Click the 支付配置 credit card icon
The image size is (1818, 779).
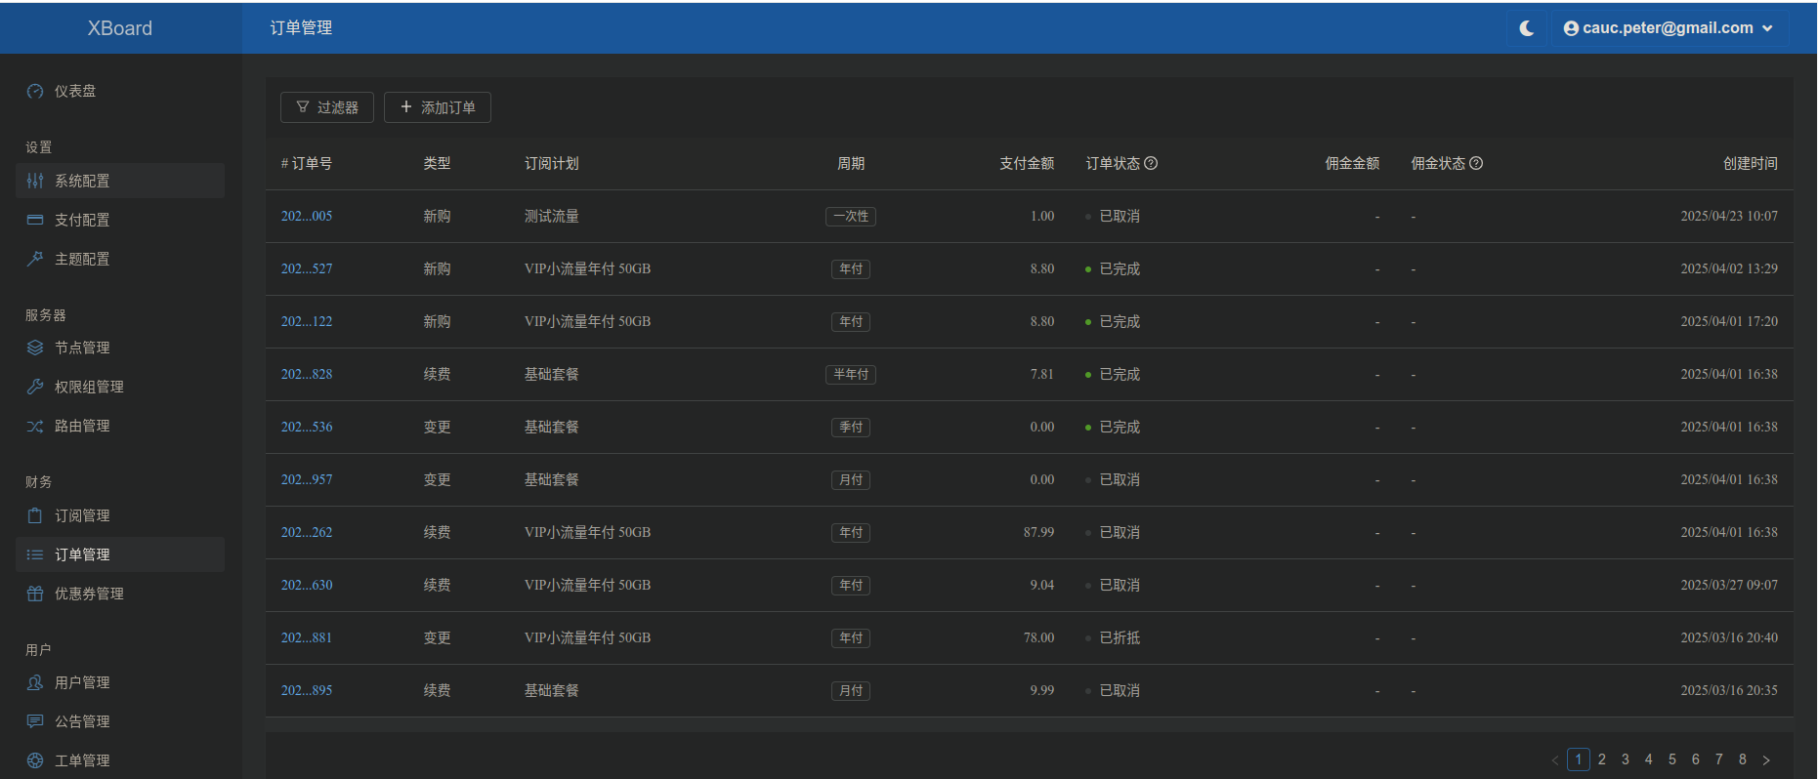point(35,220)
